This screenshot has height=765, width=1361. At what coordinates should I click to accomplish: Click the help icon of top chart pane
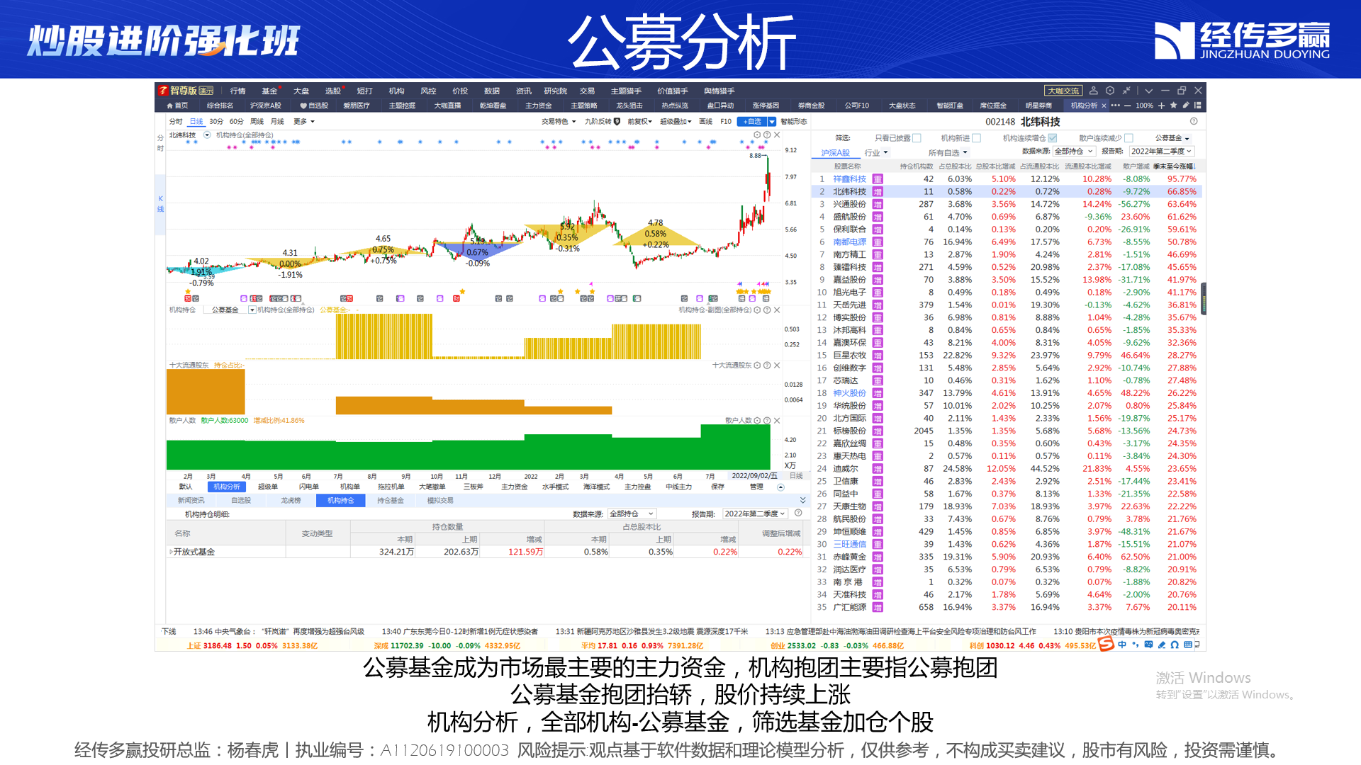(767, 135)
